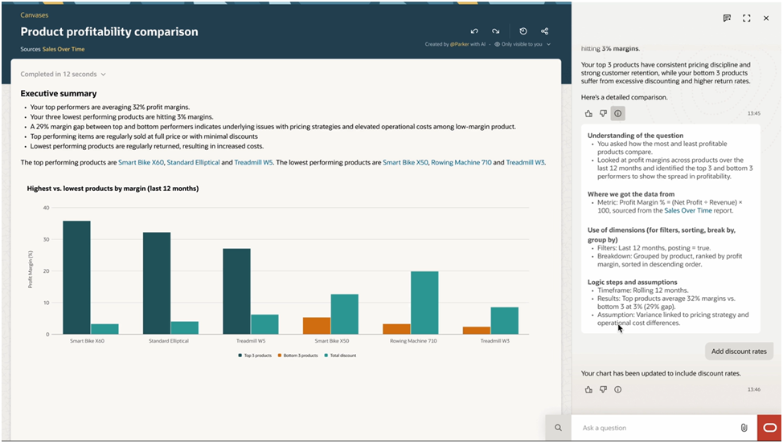783x443 pixels.
Task: Expand the 'Completed in 12 seconds' section
Action: [64, 75]
